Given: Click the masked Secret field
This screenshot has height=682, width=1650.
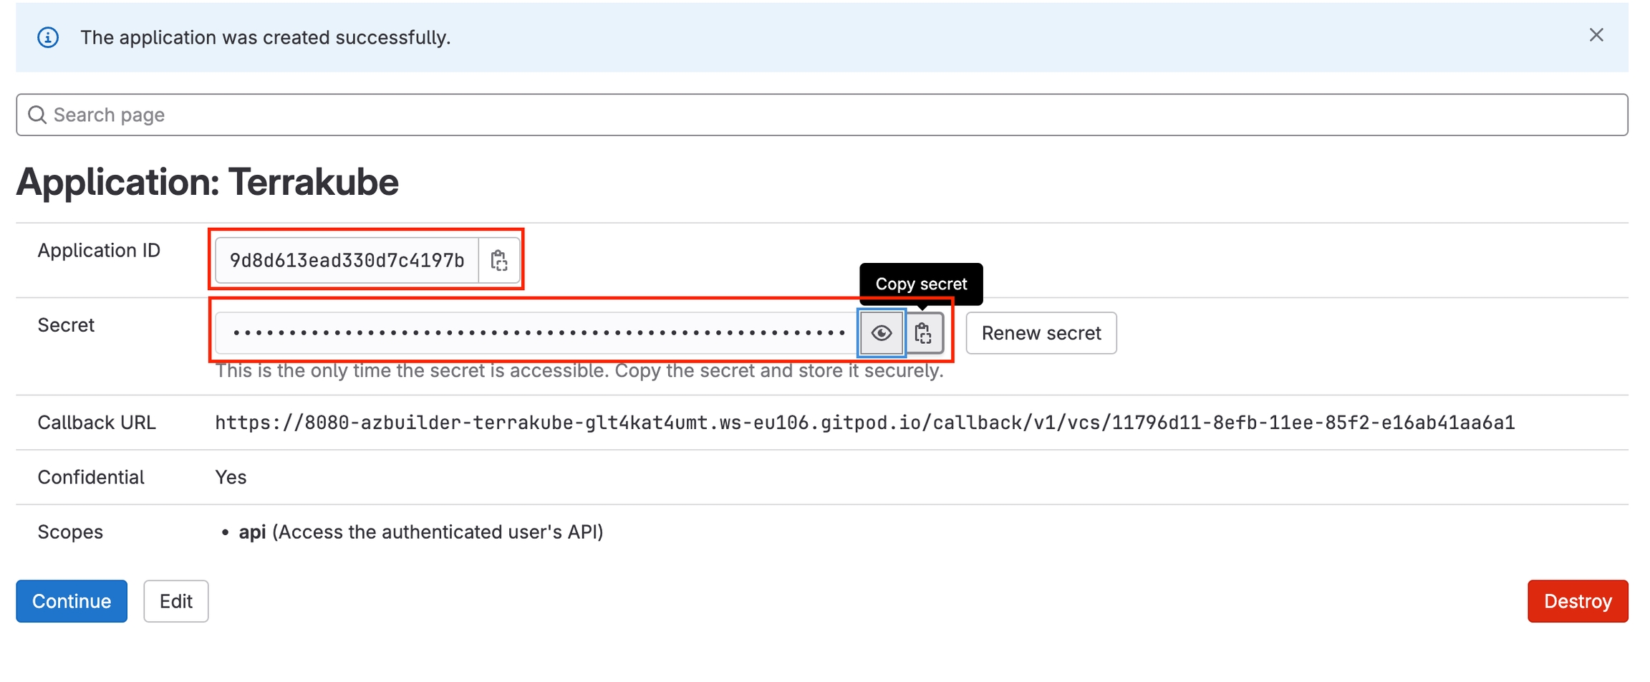Looking at the screenshot, I should [537, 333].
